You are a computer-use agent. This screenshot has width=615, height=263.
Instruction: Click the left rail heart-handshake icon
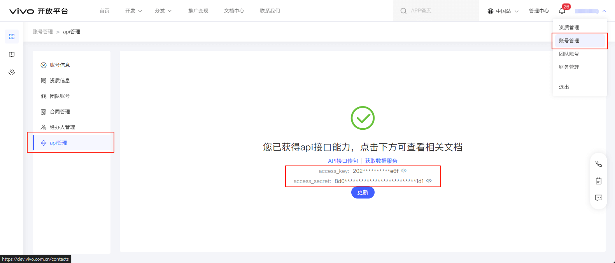pyautogui.click(x=12, y=72)
